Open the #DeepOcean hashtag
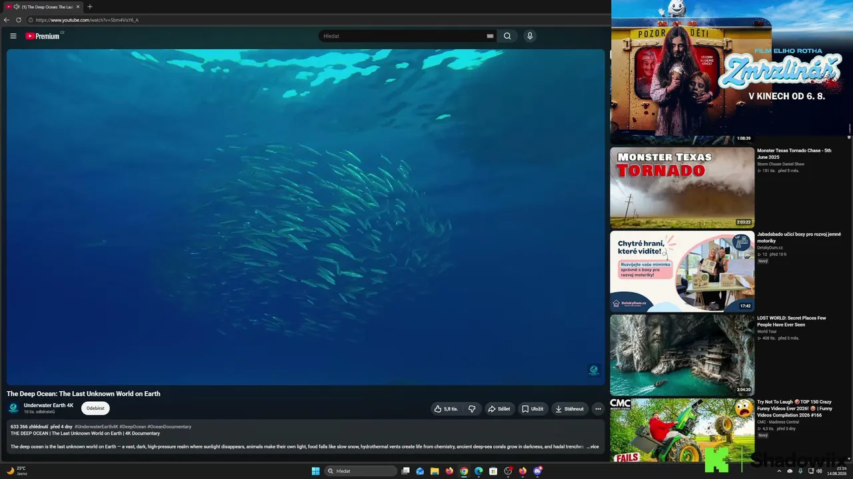Image resolution: width=853 pixels, height=479 pixels. point(133,426)
